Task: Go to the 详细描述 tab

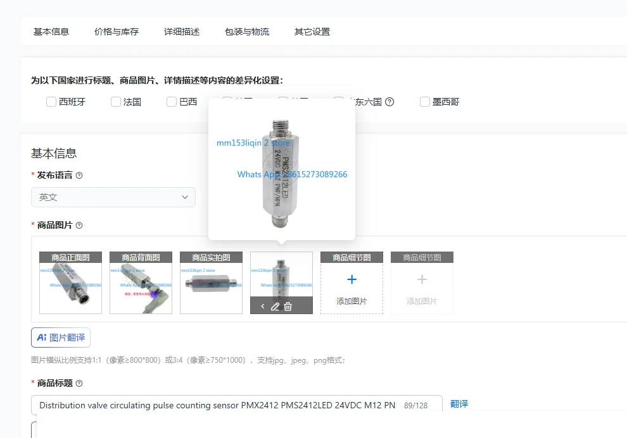Action: click(x=182, y=32)
